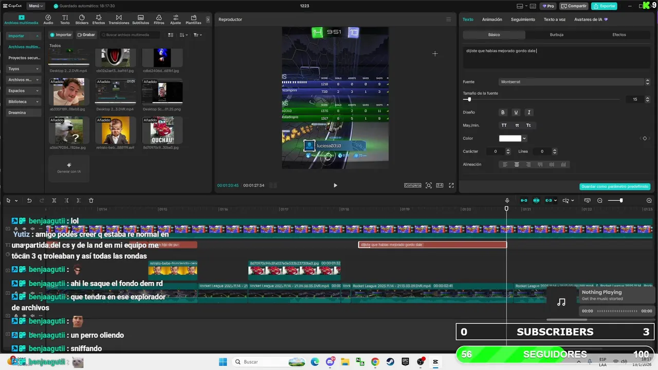
Task: Switch to the Seguimiento tab
Action: point(523,20)
